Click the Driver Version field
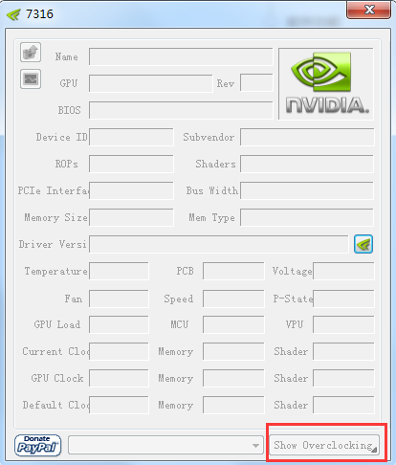The image size is (396, 465). [219, 244]
